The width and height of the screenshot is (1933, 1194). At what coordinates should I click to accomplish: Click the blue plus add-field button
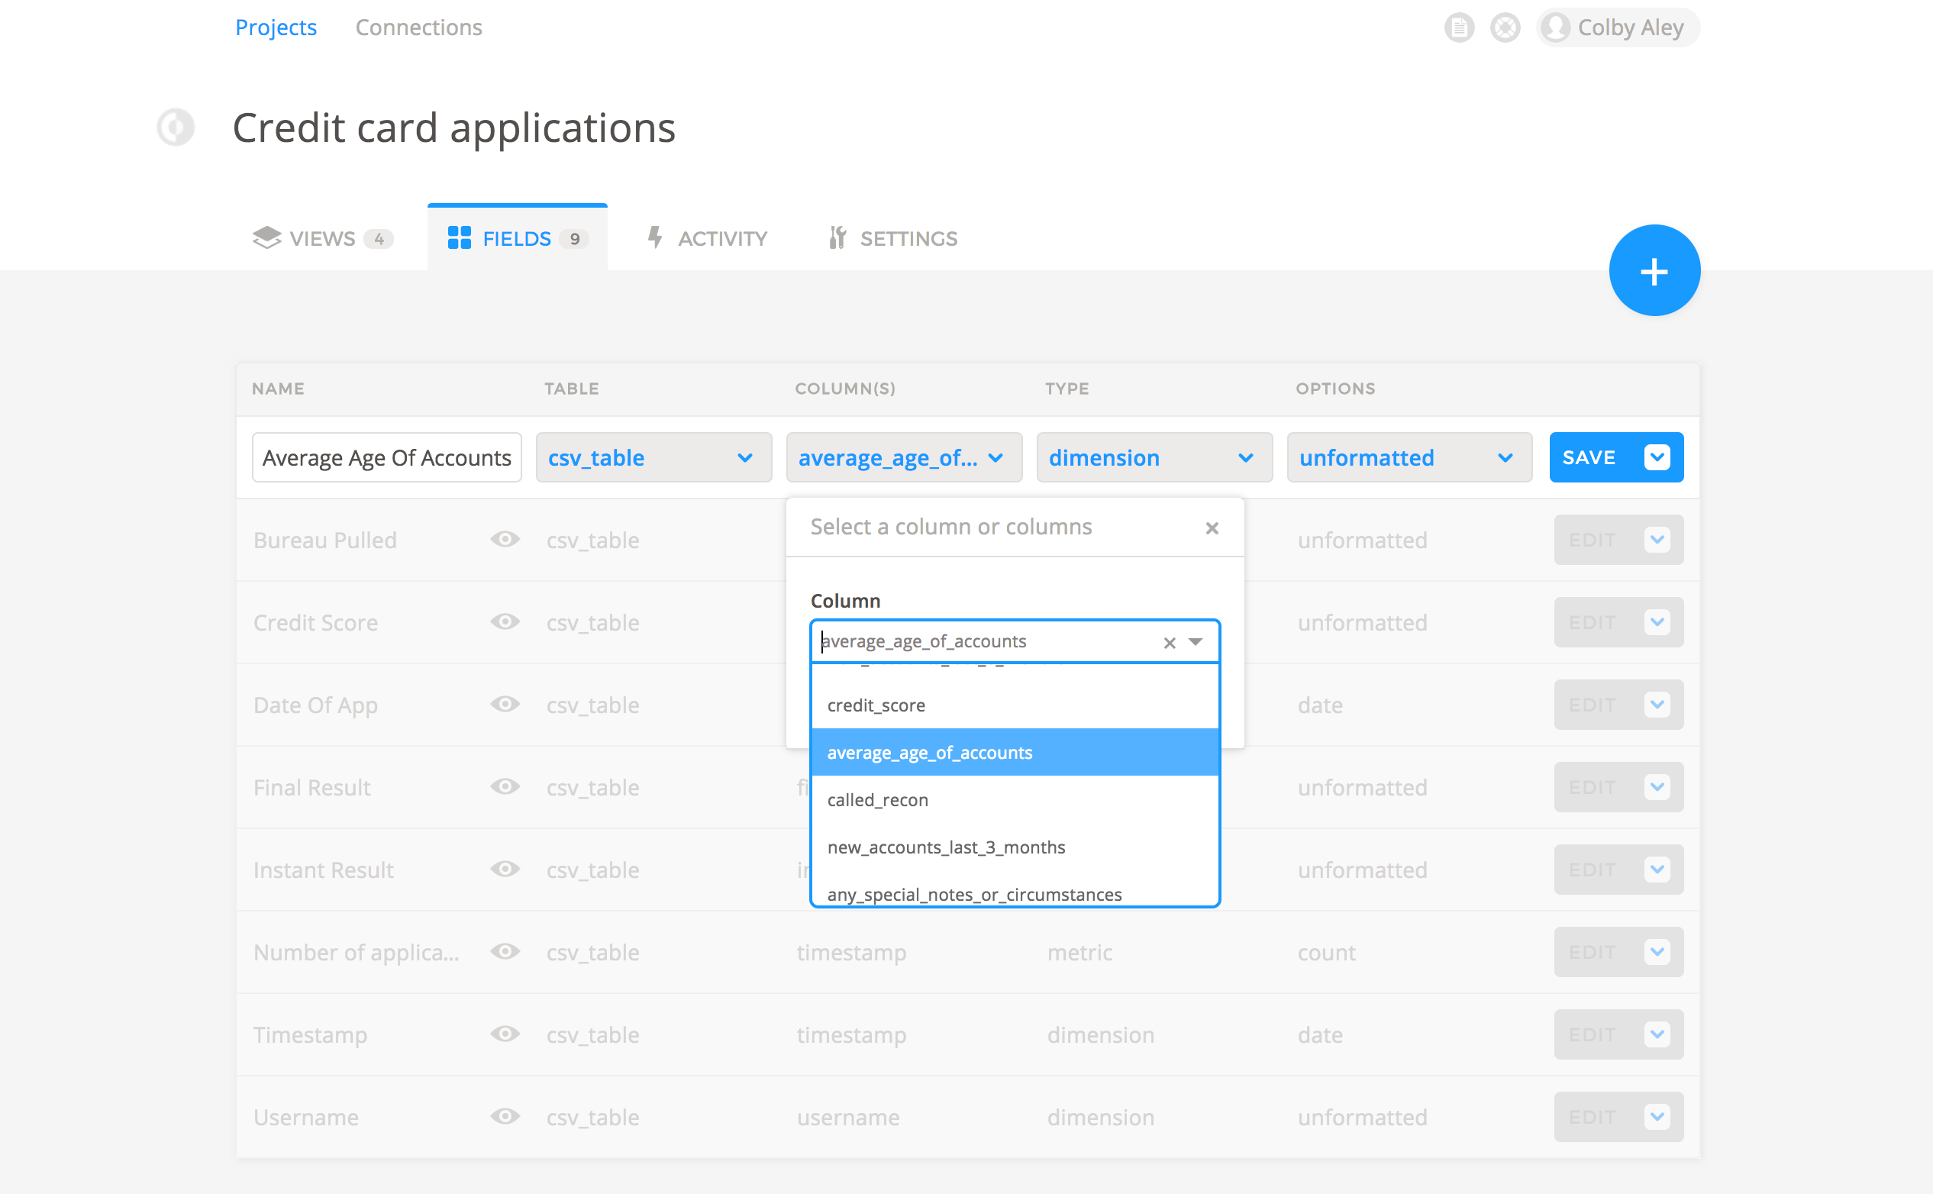tap(1654, 271)
